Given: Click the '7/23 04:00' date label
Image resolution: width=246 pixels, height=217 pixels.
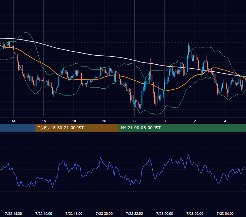Looking at the screenshot, I should coord(225,213).
